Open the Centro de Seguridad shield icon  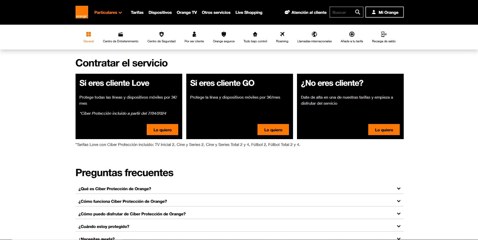[161, 34]
